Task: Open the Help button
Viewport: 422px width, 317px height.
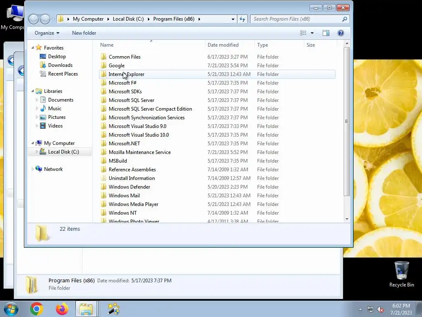Action: [341, 33]
